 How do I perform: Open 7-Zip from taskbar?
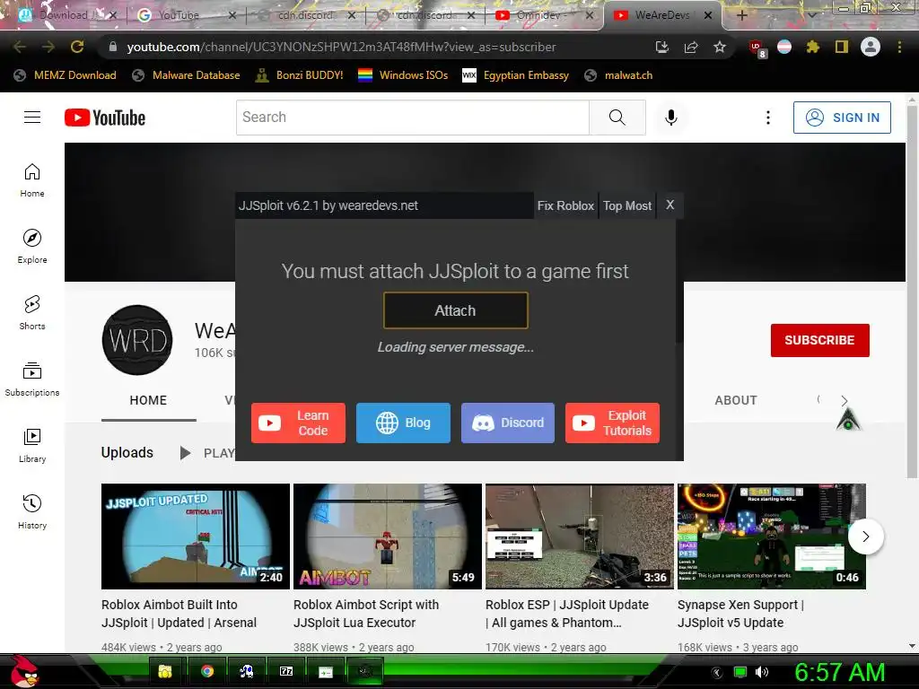(286, 671)
